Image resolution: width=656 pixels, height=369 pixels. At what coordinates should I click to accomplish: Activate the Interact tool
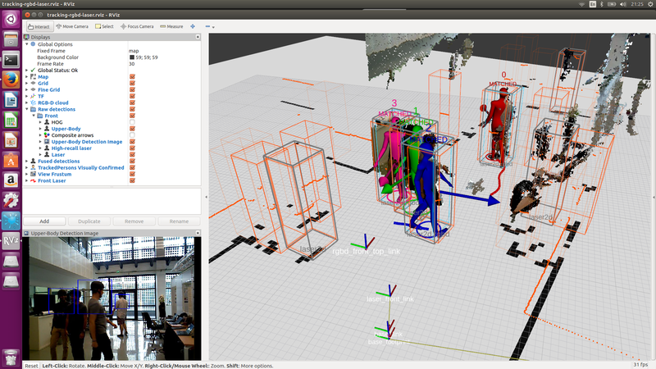(37, 26)
